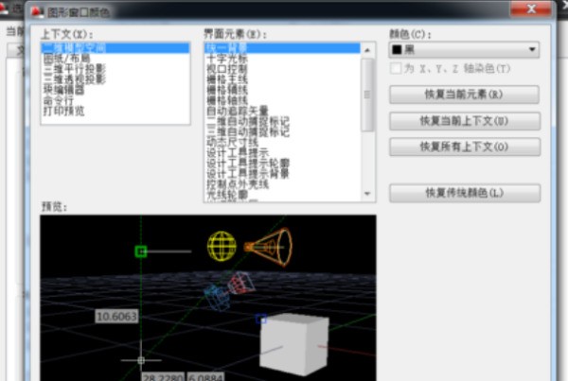
Task: Click the orange spotlight cone in the preview
Action: click(x=270, y=247)
